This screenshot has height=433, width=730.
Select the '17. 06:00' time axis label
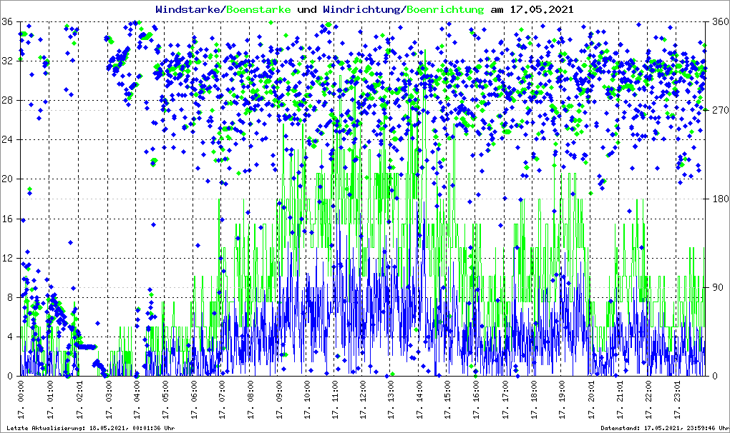pyautogui.click(x=194, y=402)
